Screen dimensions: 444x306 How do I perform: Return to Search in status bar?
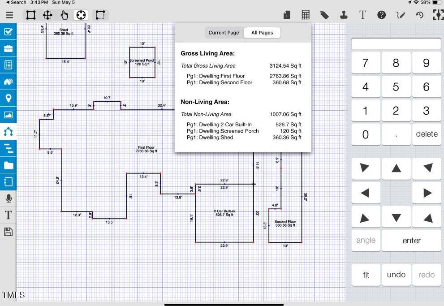(16, 2)
